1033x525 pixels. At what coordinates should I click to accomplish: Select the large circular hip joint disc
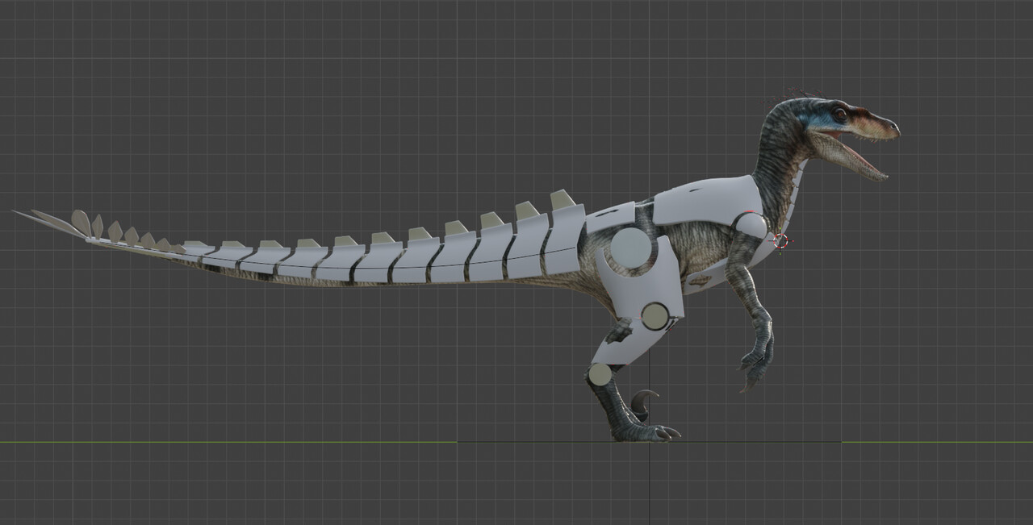coord(630,248)
